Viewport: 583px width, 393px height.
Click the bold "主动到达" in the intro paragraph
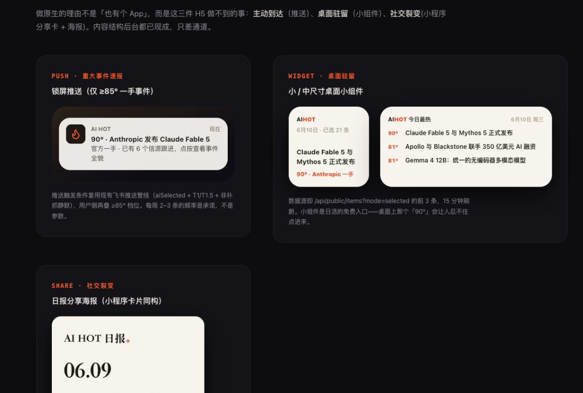point(268,13)
